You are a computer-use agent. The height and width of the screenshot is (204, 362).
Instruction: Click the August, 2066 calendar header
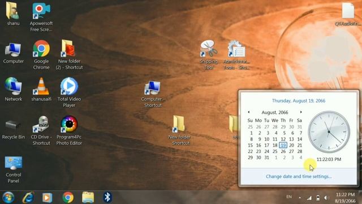click(275, 112)
